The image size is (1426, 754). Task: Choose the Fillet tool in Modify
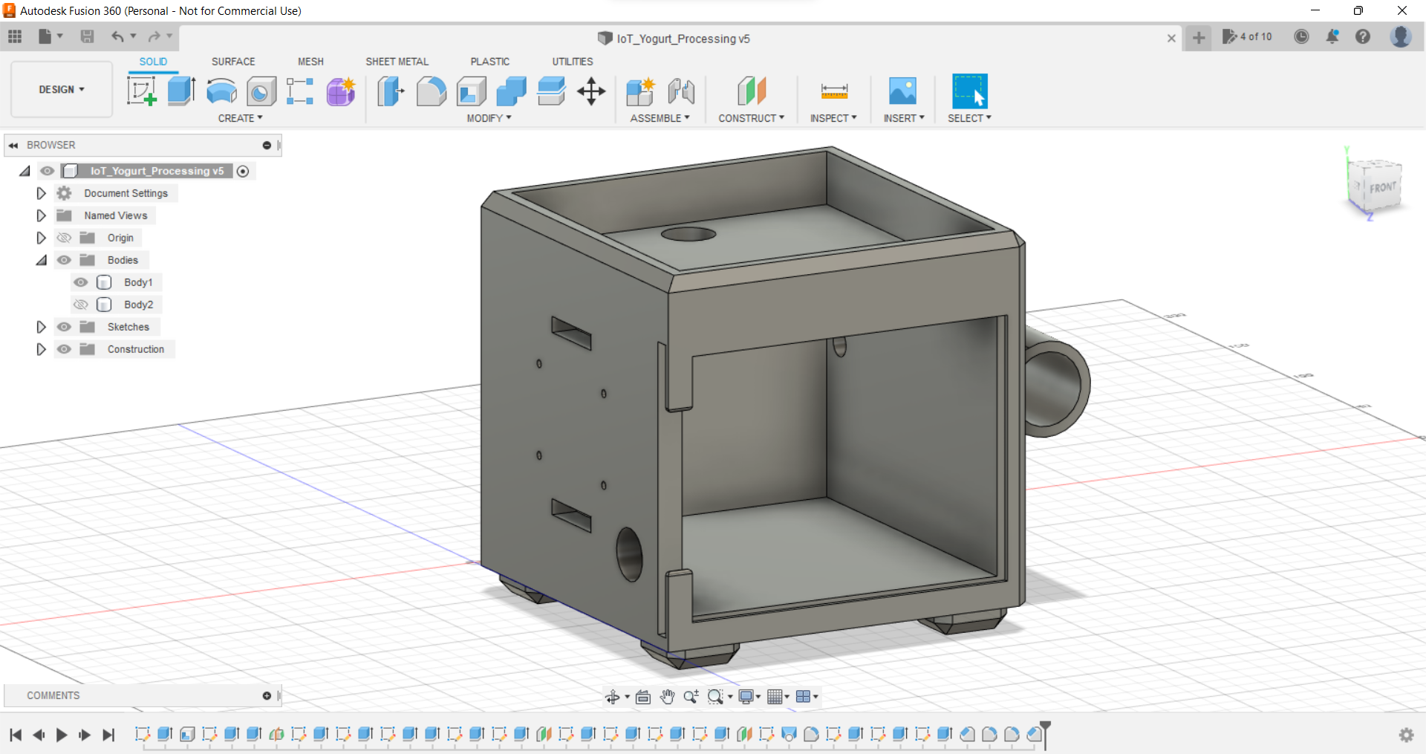pos(431,91)
